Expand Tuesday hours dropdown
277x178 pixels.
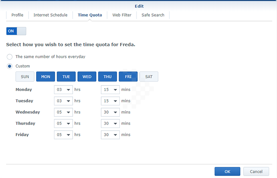[63, 101]
